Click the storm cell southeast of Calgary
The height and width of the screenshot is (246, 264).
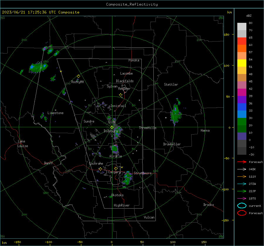[127, 179]
